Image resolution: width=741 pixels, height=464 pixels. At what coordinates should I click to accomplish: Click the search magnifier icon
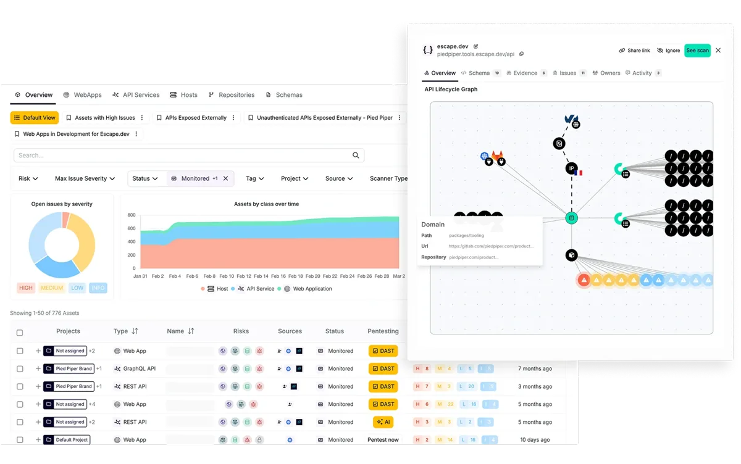[356, 155]
